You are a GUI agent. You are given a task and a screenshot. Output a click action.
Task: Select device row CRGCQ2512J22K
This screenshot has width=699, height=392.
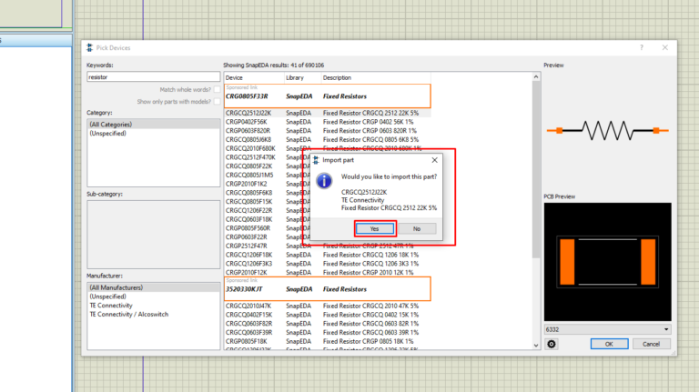[328, 113]
